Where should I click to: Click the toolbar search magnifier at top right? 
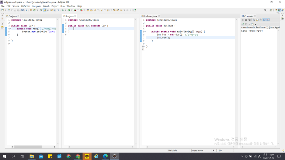click(x=265, y=10)
